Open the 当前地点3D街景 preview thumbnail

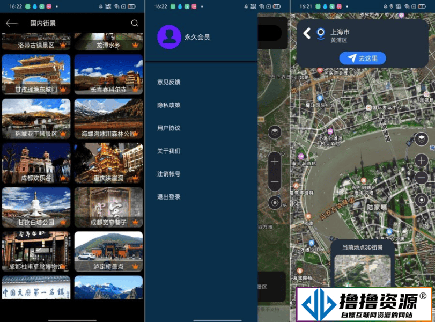362,271
